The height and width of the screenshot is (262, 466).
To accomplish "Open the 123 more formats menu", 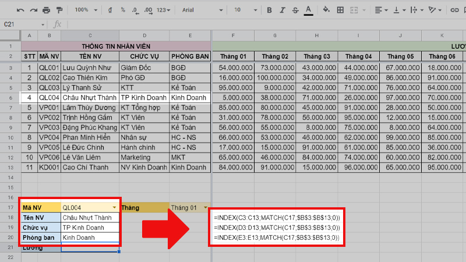I will (x=164, y=10).
